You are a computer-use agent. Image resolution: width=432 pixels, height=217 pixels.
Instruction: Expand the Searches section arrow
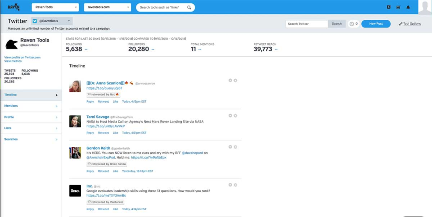(56, 140)
